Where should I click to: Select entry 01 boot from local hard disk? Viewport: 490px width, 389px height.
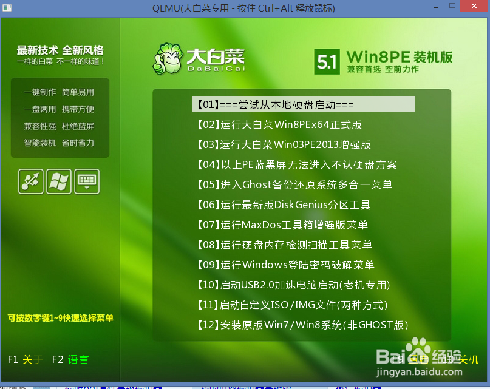coord(304,104)
